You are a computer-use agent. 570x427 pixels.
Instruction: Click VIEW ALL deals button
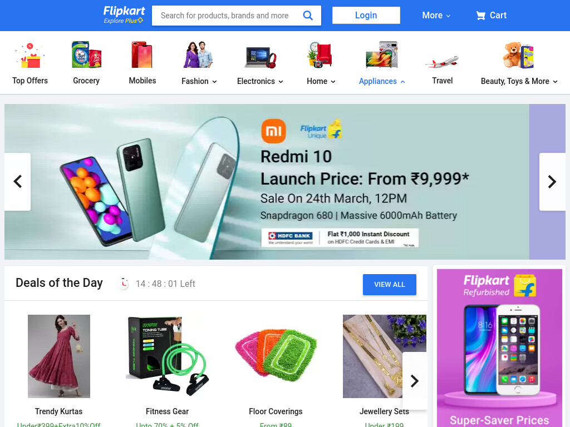click(x=389, y=284)
